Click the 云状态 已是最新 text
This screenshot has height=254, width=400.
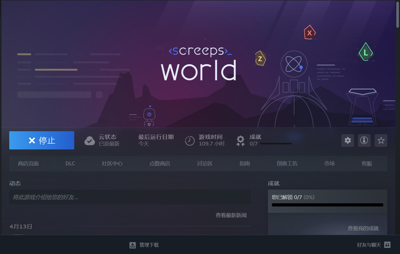tap(109, 140)
